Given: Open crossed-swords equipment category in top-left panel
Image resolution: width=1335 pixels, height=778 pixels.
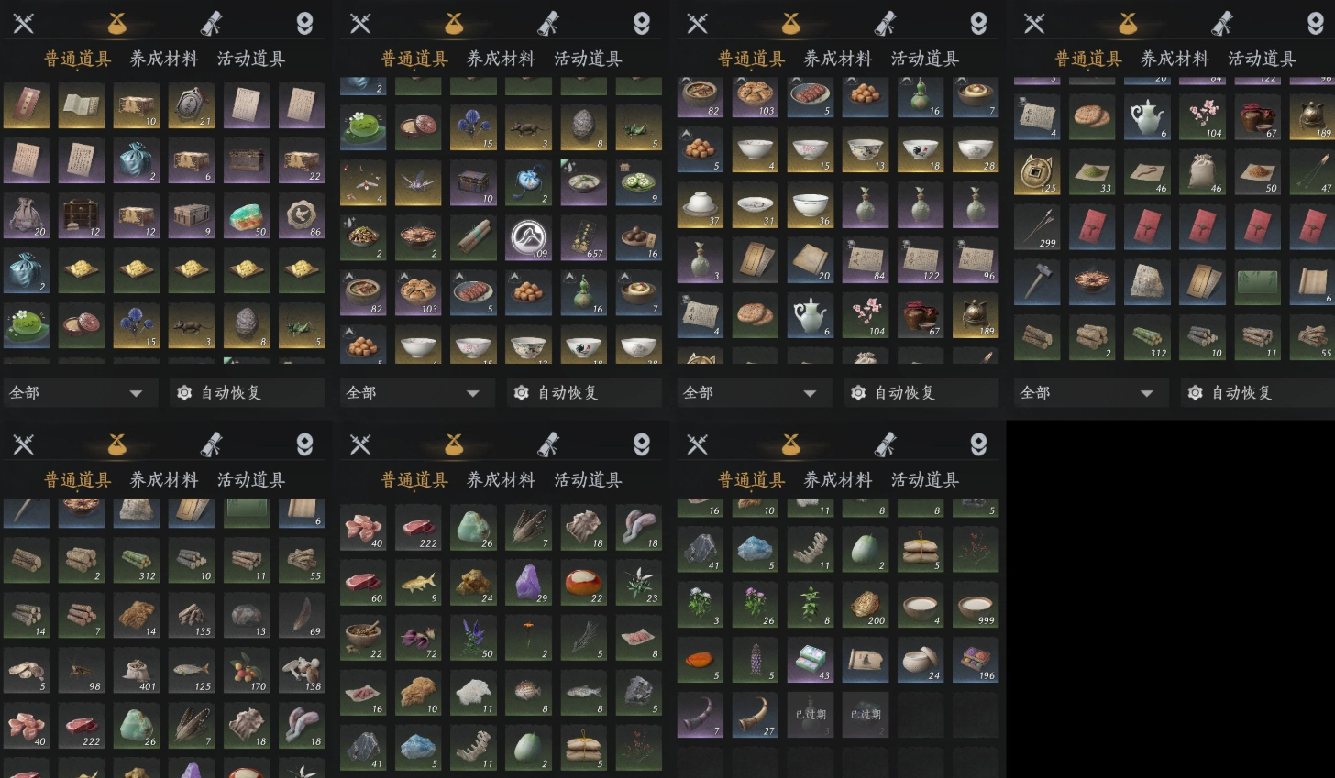Looking at the screenshot, I should [x=24, y=23].
